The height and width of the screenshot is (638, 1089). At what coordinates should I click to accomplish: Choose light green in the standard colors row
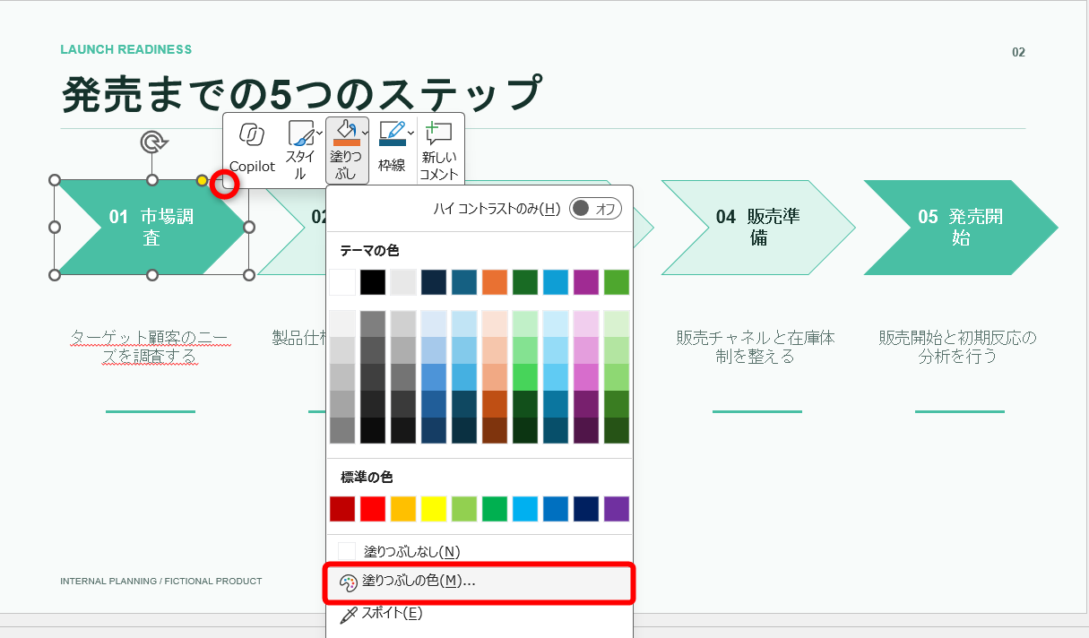pyautogui.click(x=464, y=509)
